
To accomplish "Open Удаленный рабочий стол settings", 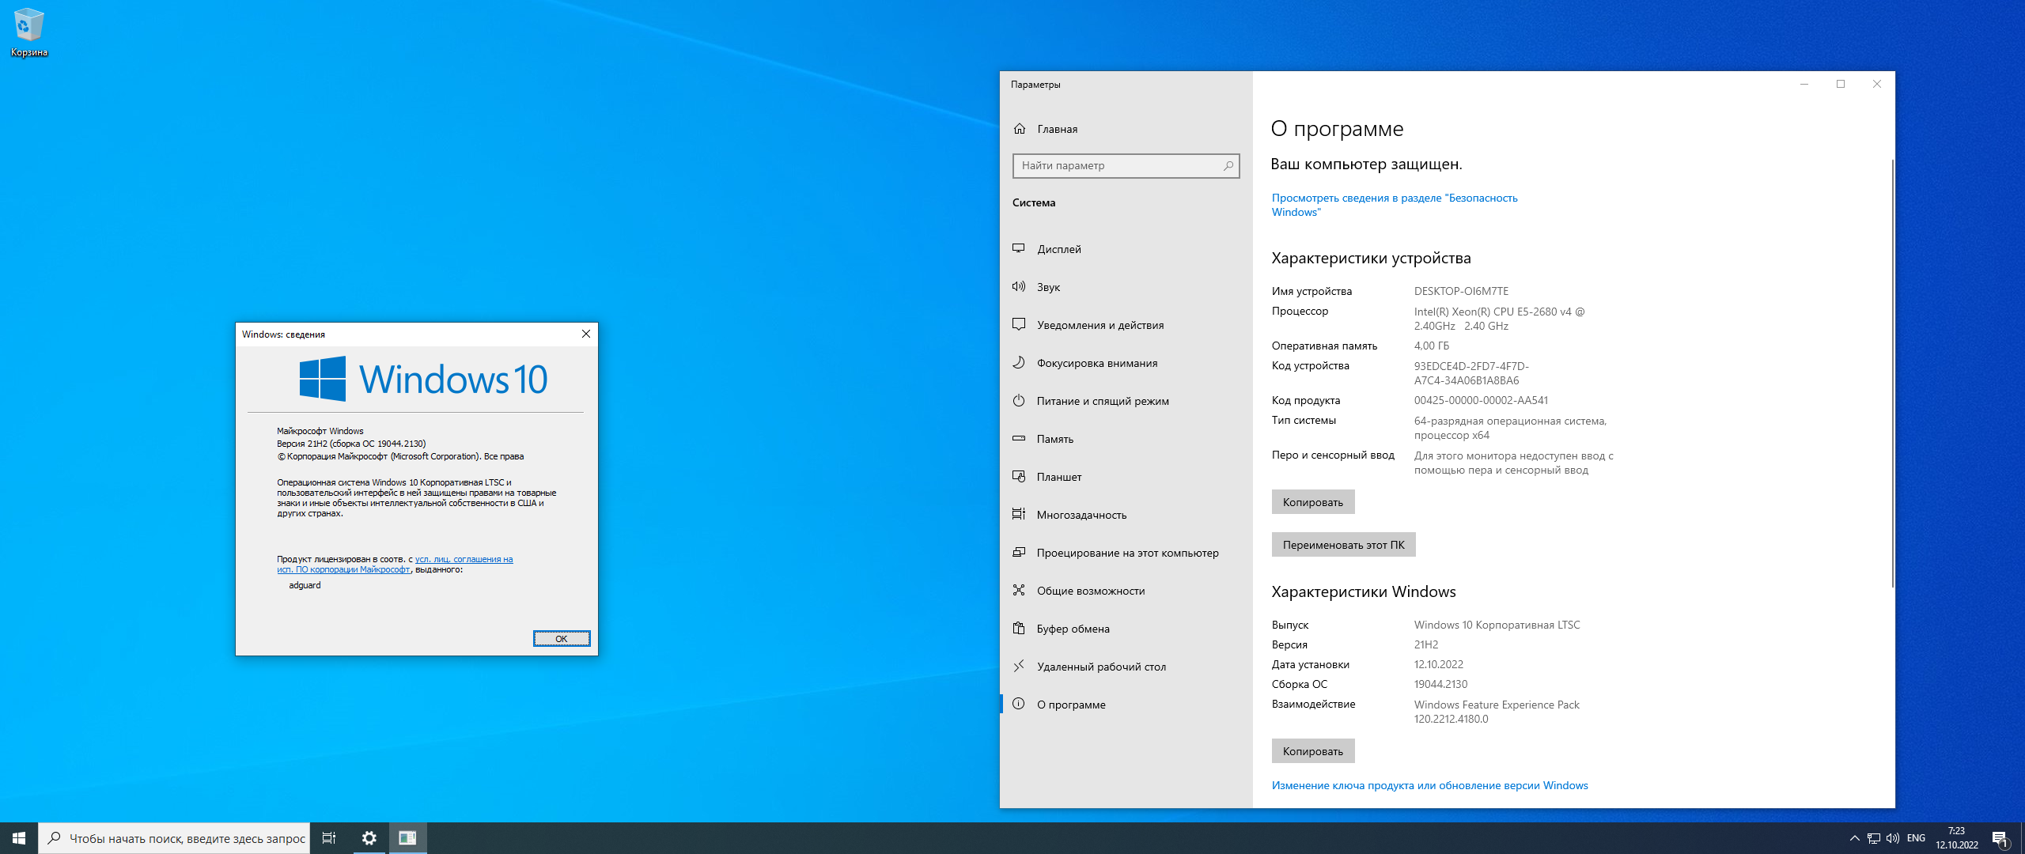I will (1101, 667).
